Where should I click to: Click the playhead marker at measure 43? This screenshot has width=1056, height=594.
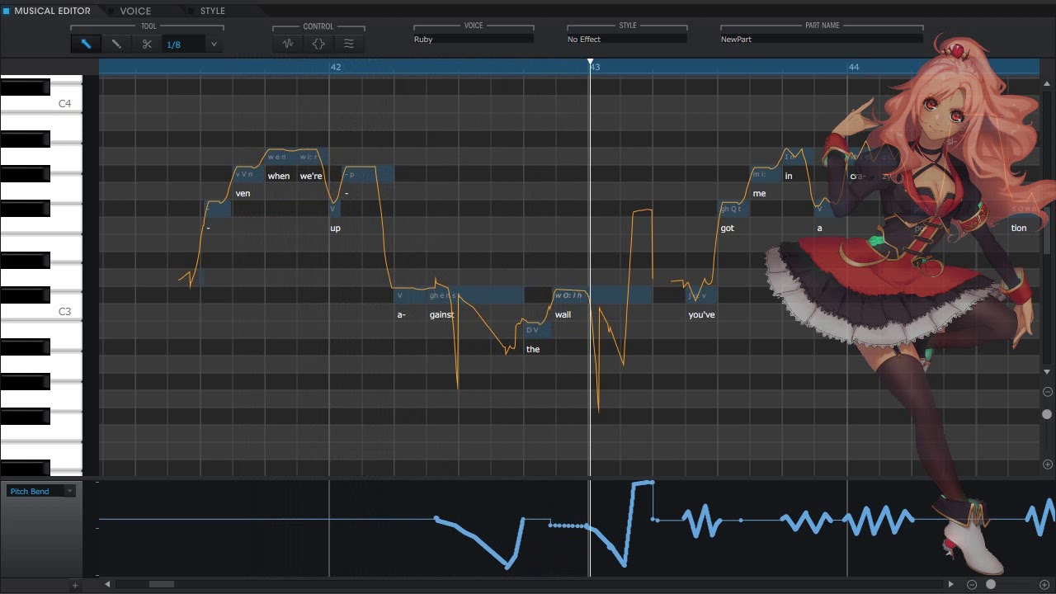(x=590, y=63)
